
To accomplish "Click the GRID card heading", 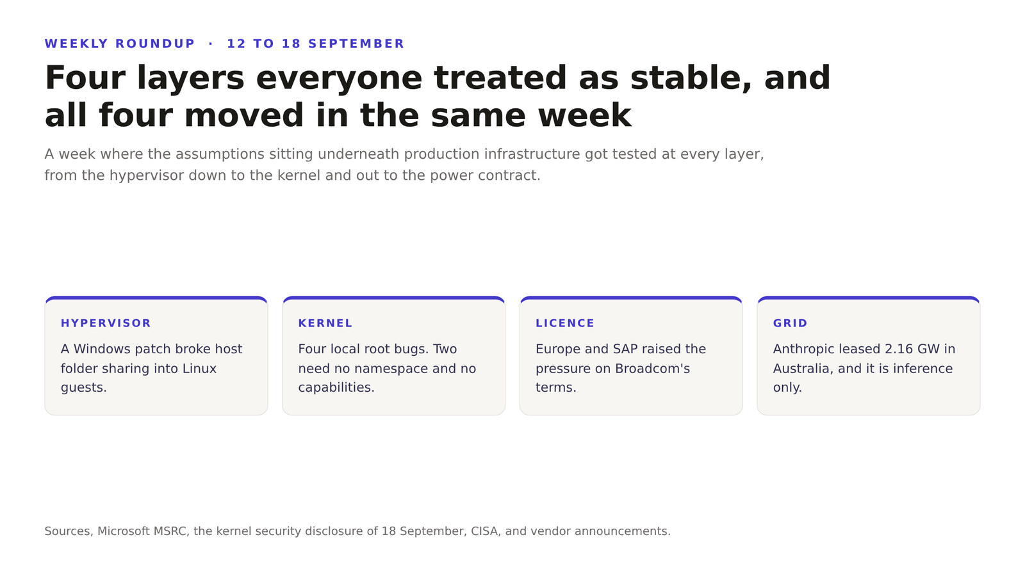I will pyautogui.click(x=791, y=323).
